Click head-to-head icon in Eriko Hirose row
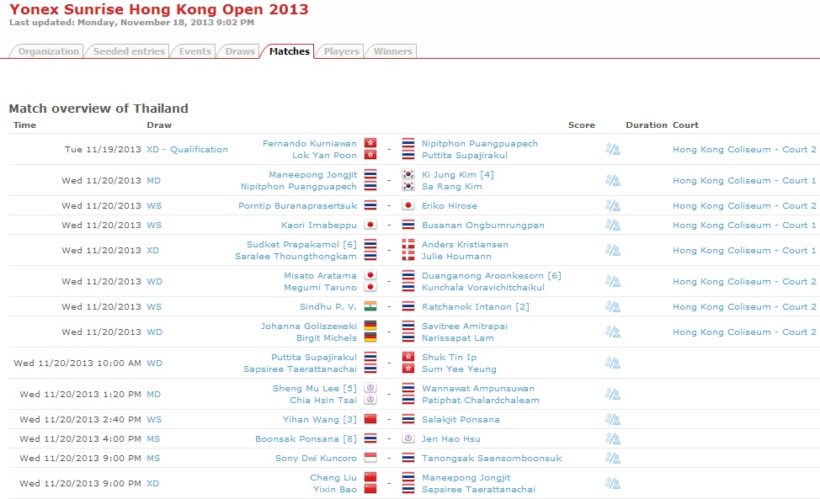 [x=612, y=206]
